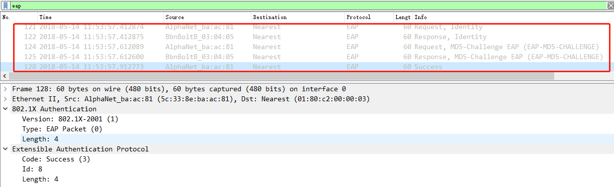Click AlphaNet_ba:ac:81 source of packet 128
The image size is (614, 187).
200,67
